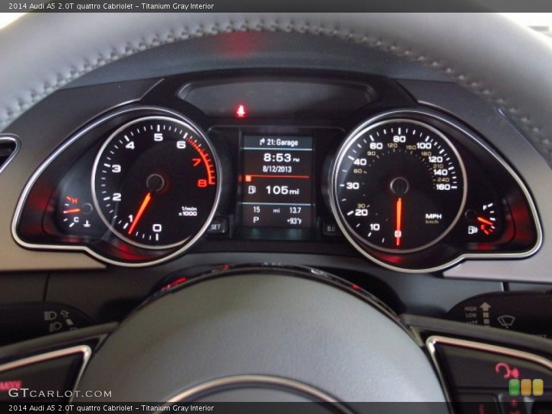Image resolution: width=552 pixels, height=414 pixels.
Task: Click the LOW label on the wiper stalk
Action: click(x=471, y=316)
